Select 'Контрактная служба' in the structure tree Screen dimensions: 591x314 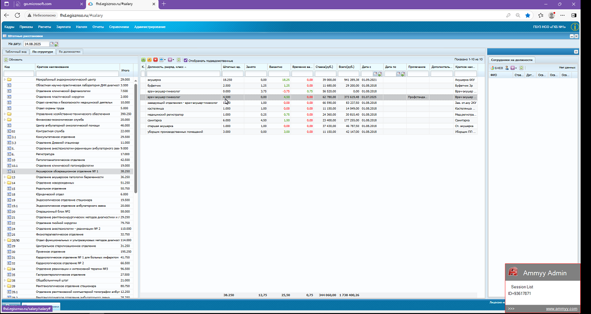(67, 131)
